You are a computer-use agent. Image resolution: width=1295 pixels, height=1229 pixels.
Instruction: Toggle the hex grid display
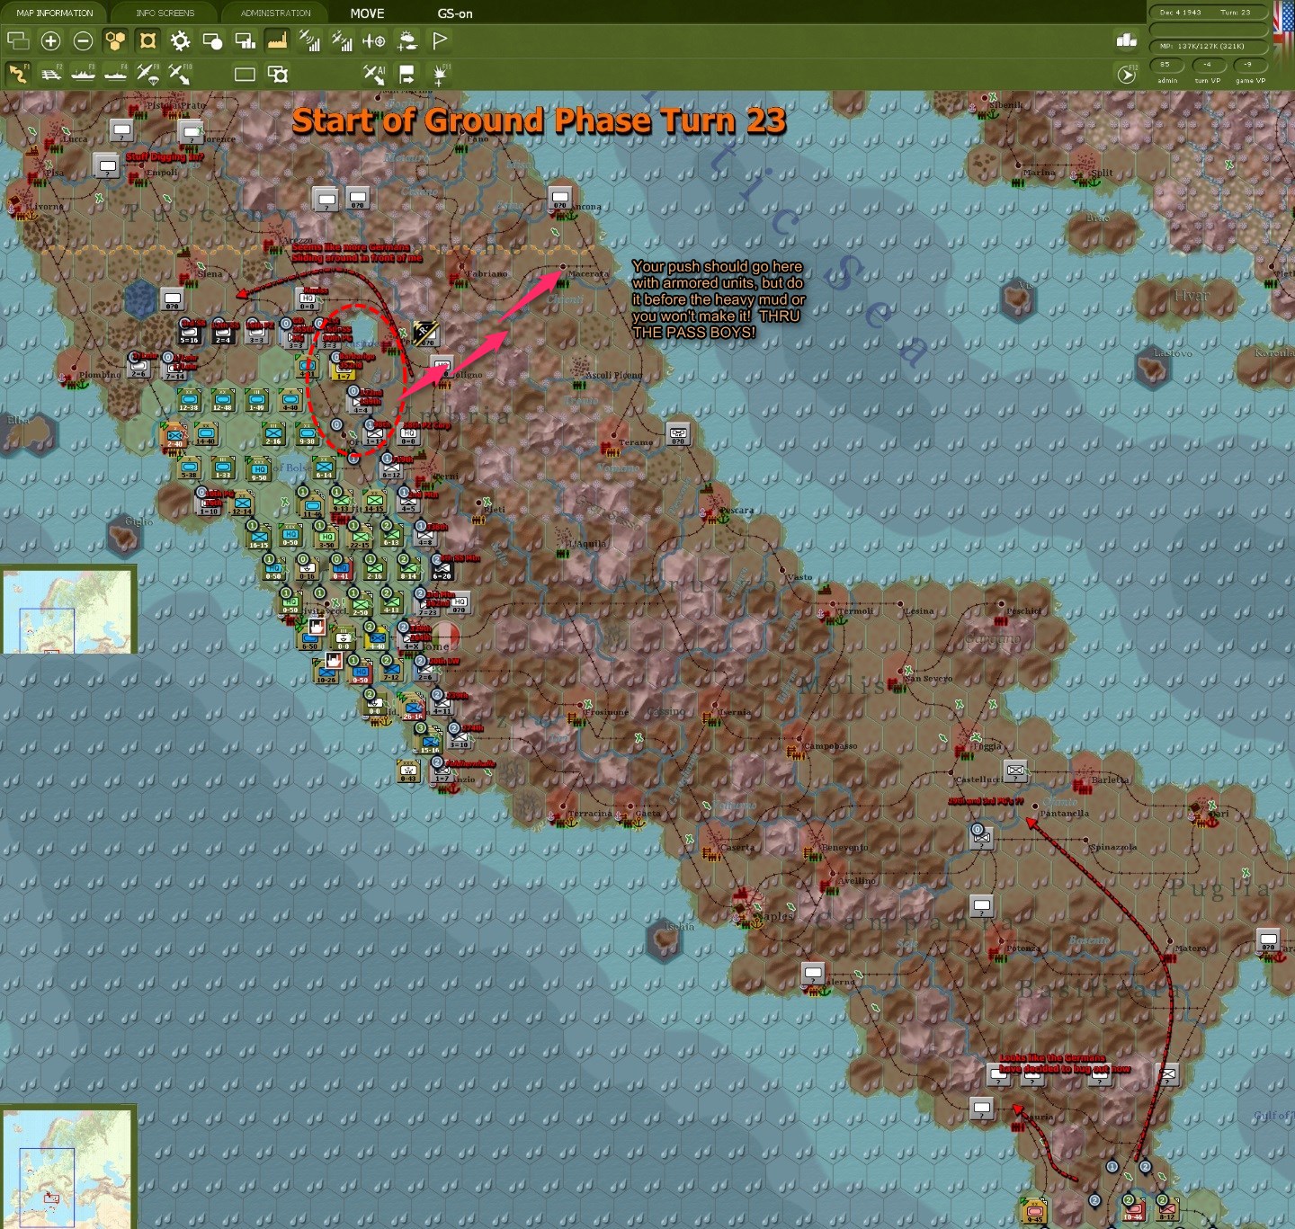click(115, 40)
